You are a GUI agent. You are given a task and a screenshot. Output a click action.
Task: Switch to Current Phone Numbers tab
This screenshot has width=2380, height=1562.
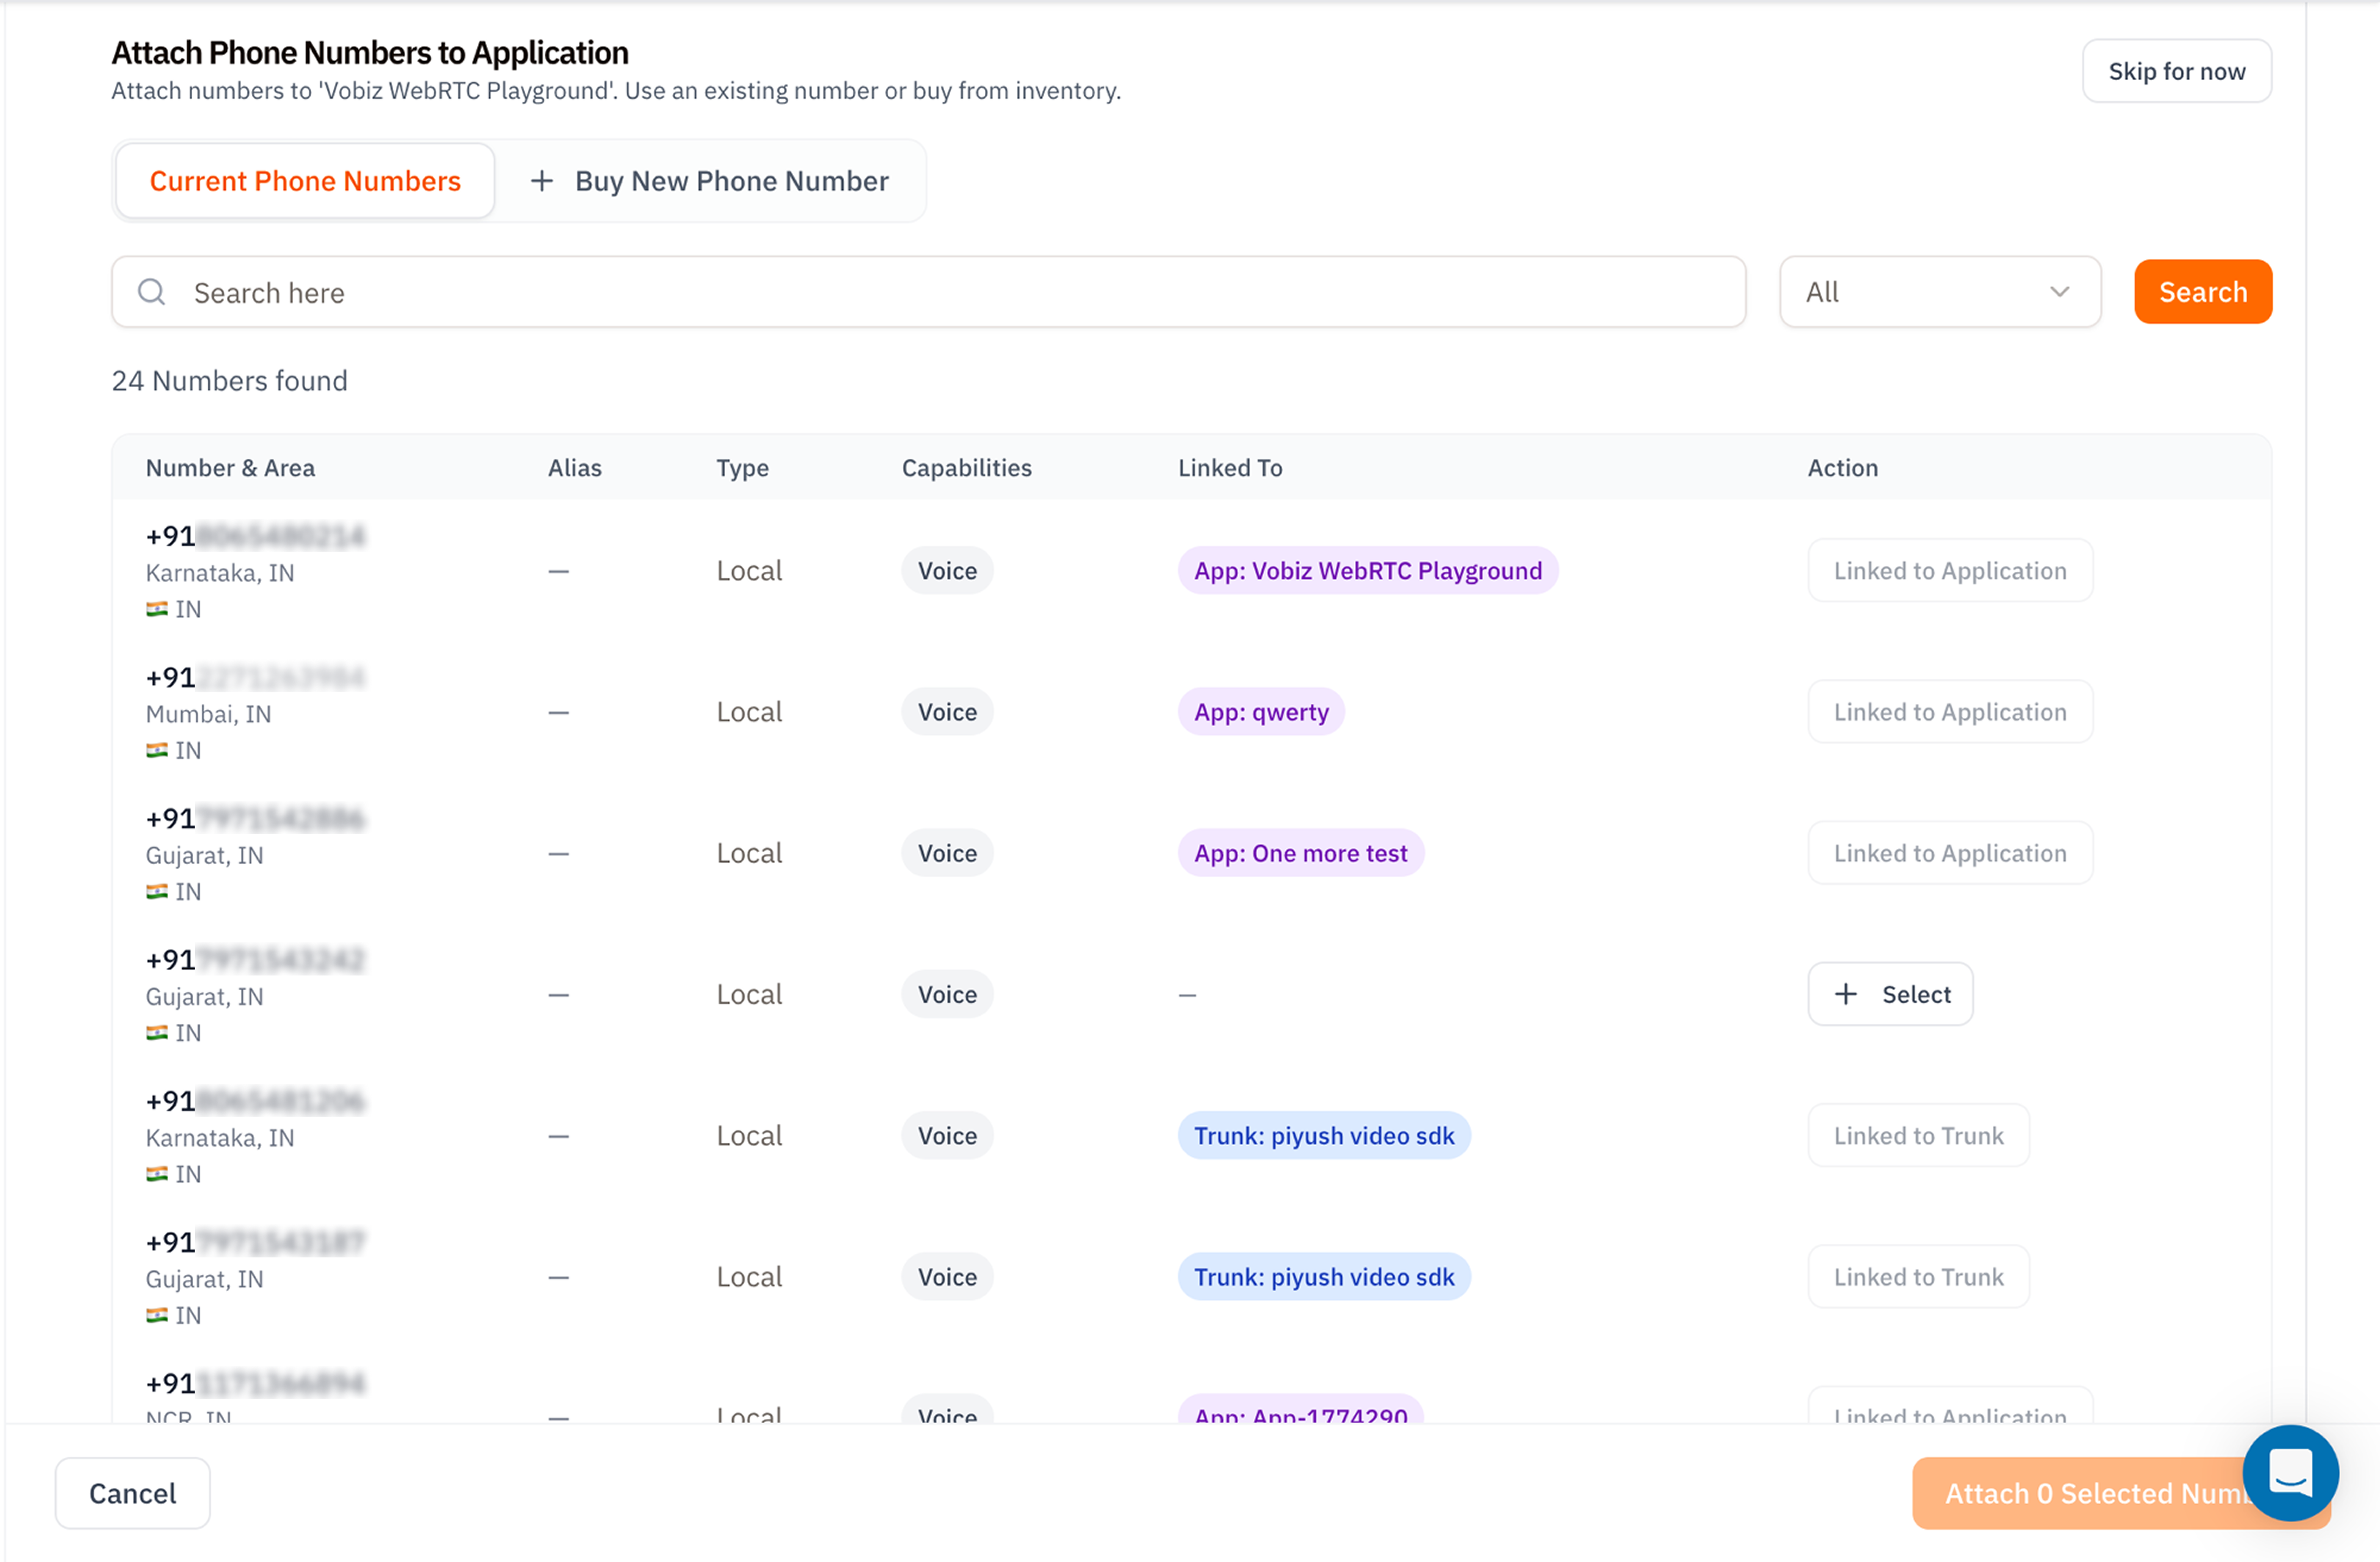(305, 181)
